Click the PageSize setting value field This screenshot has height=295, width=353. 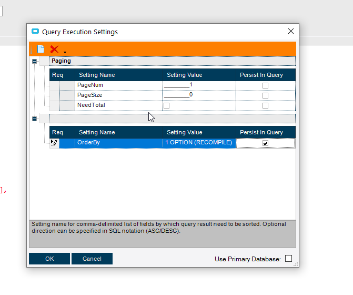click(x=199, y=95)
